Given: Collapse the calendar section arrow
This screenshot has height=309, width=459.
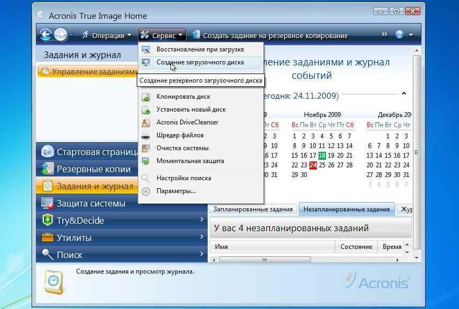Looking at the screenshot, I should point(403,94).
